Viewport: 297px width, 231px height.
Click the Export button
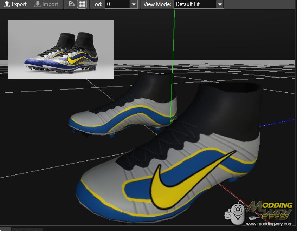click(x=15, y=4)
